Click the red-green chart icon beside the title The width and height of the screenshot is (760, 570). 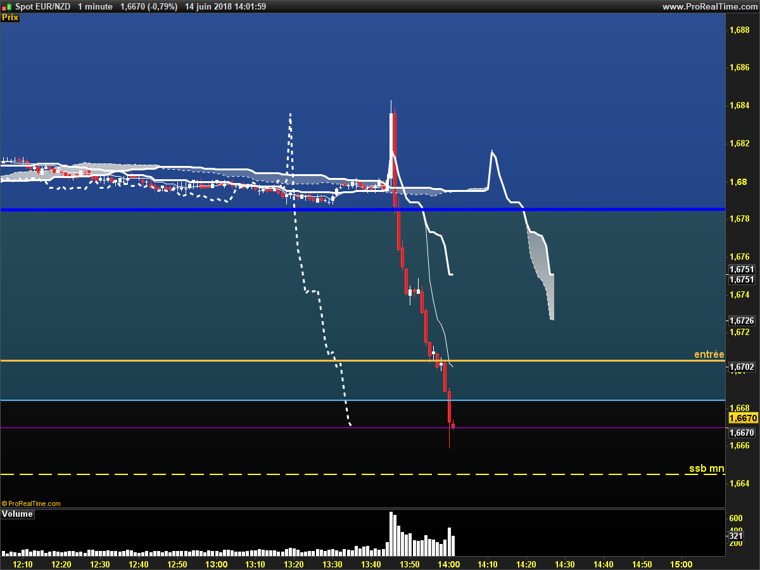pos(7,6)
